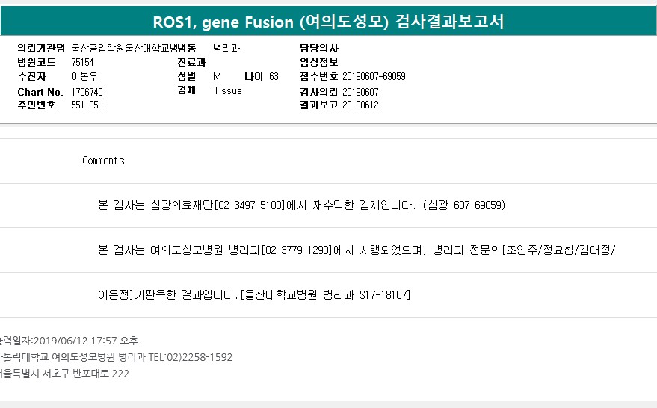Click the comment line about 여의도성모병원 병리과

[x=357, y=250]
